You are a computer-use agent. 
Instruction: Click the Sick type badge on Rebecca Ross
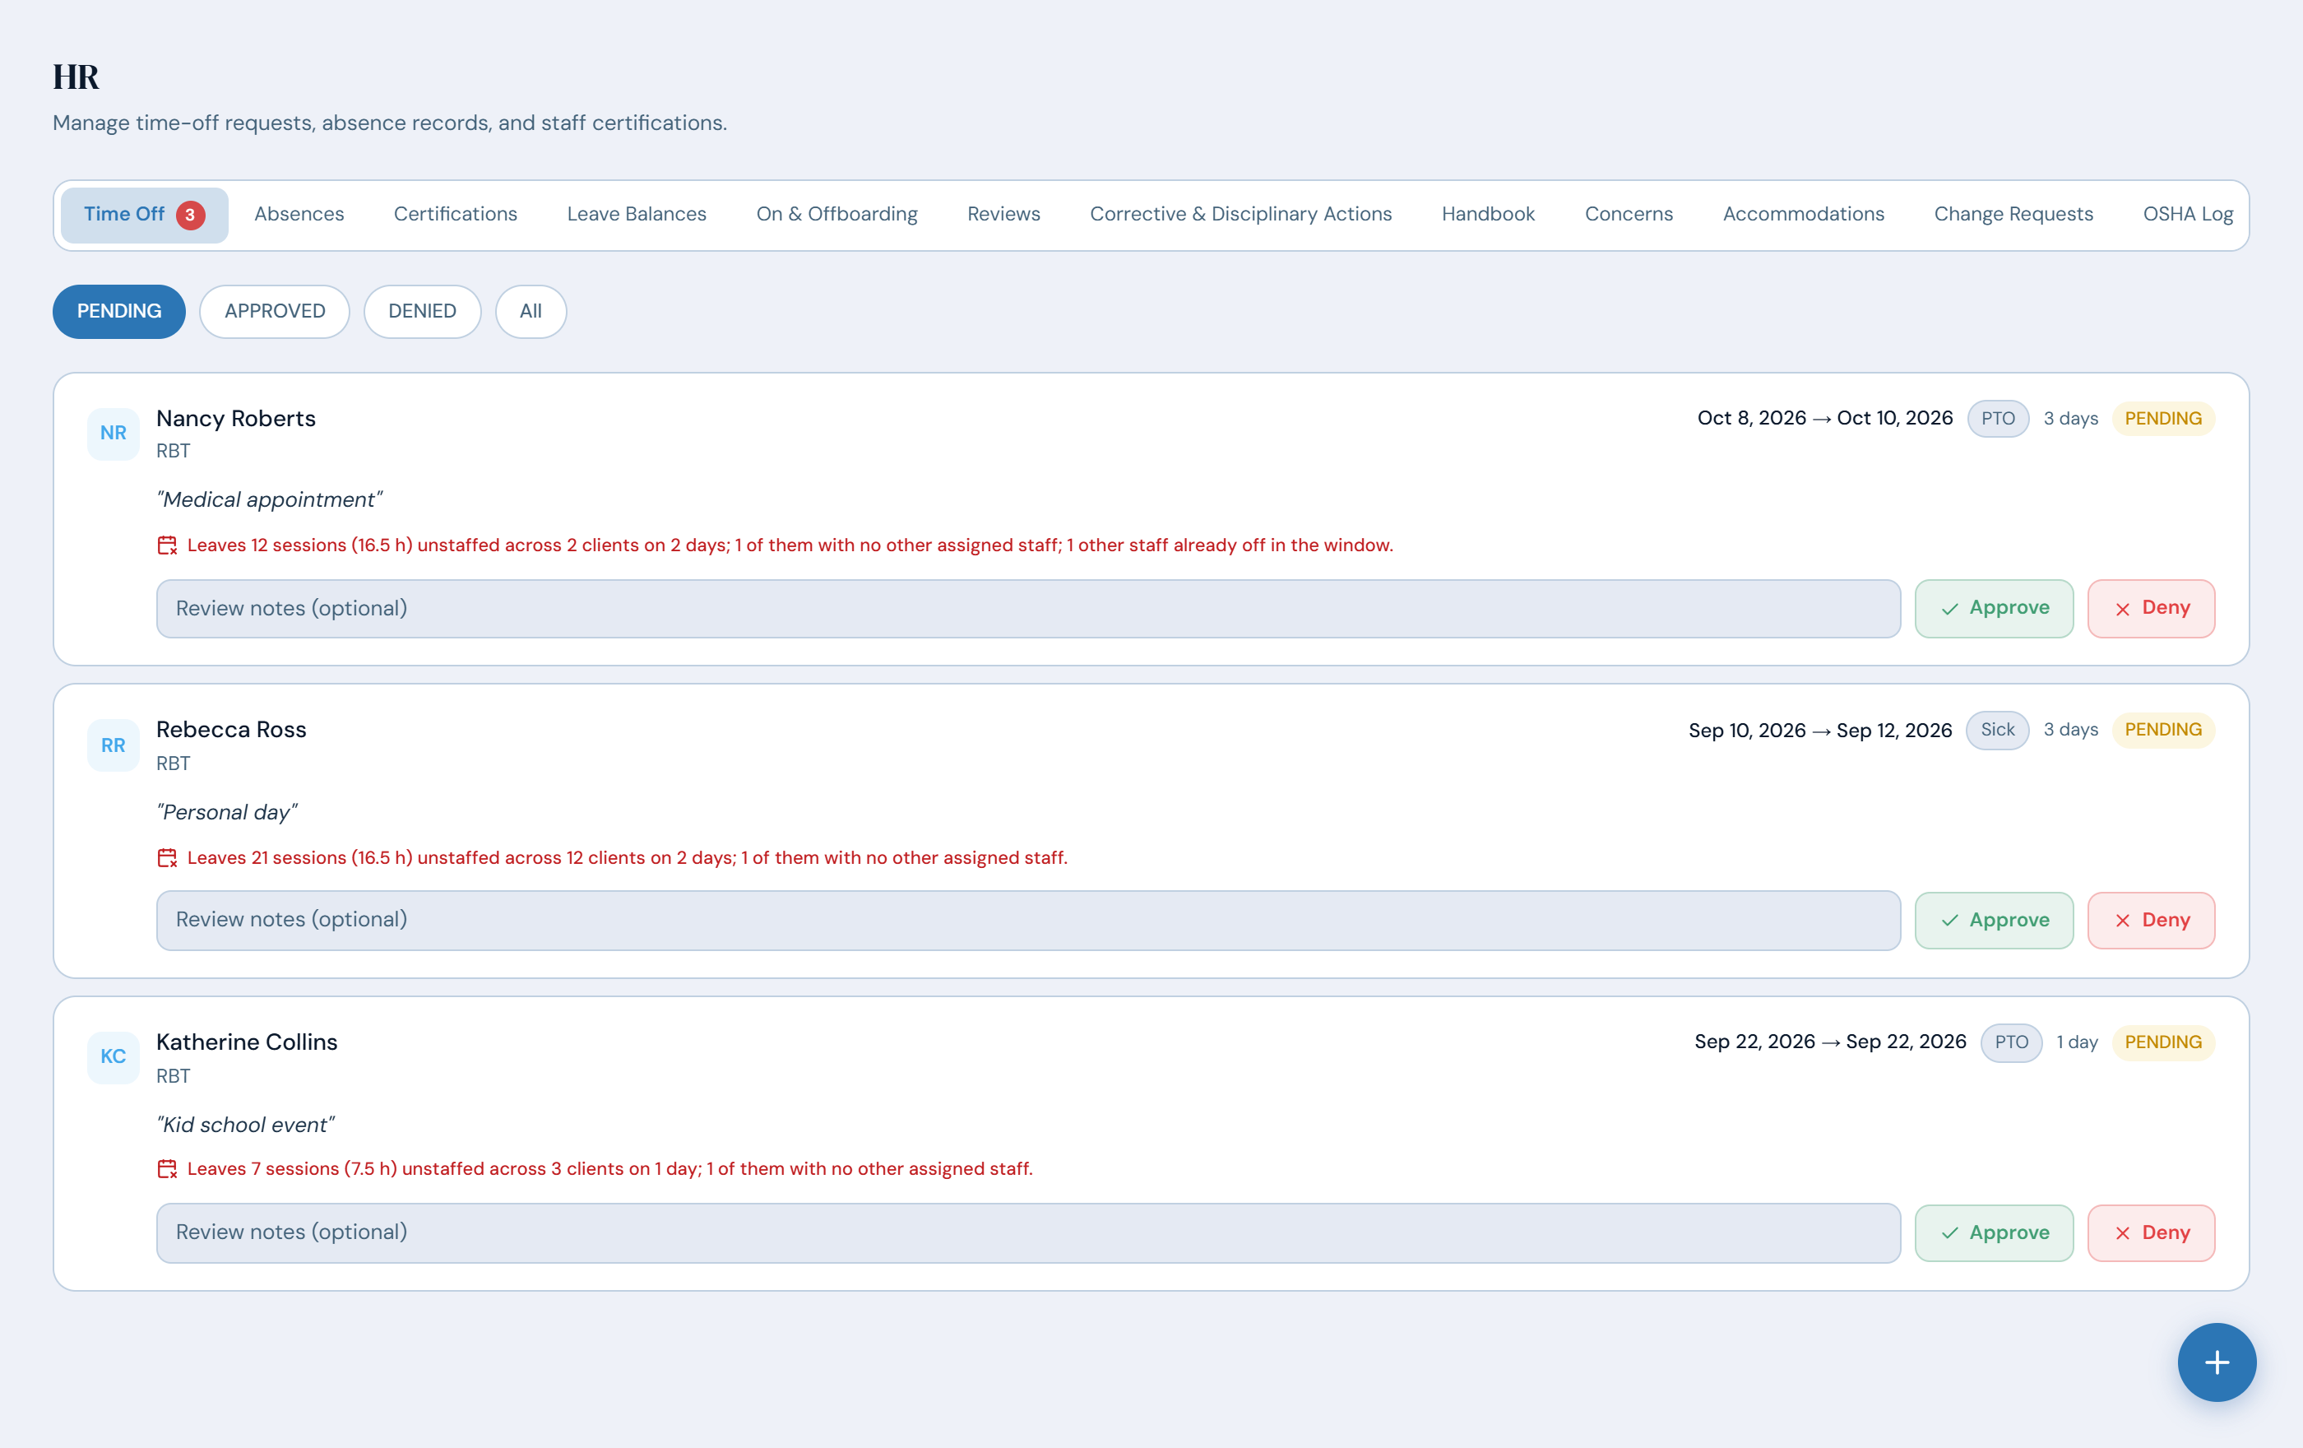[1997, 731]
